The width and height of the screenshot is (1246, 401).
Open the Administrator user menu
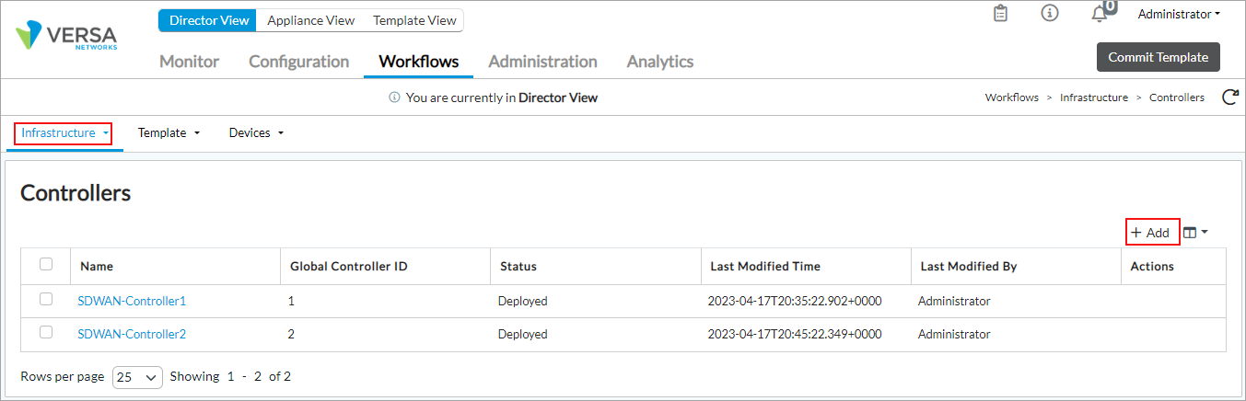1179,14
